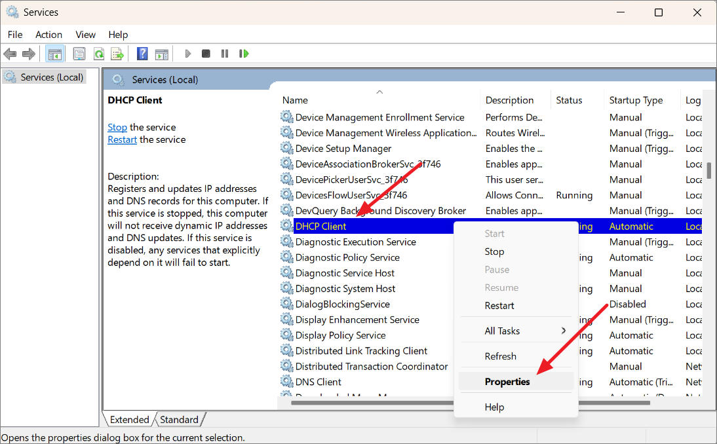Open the View menu
This screenshot has height=444, width=717.
click(85, 34)
